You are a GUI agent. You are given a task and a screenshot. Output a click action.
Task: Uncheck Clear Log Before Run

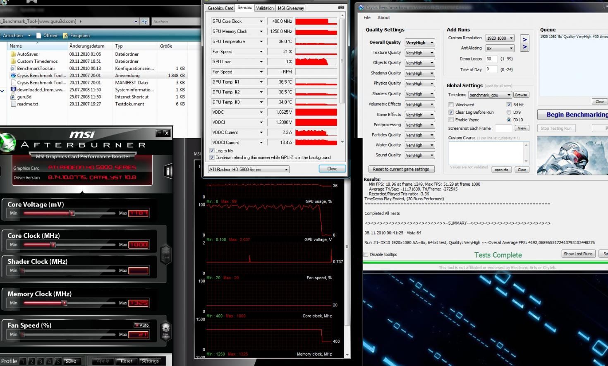pos(451,112)
